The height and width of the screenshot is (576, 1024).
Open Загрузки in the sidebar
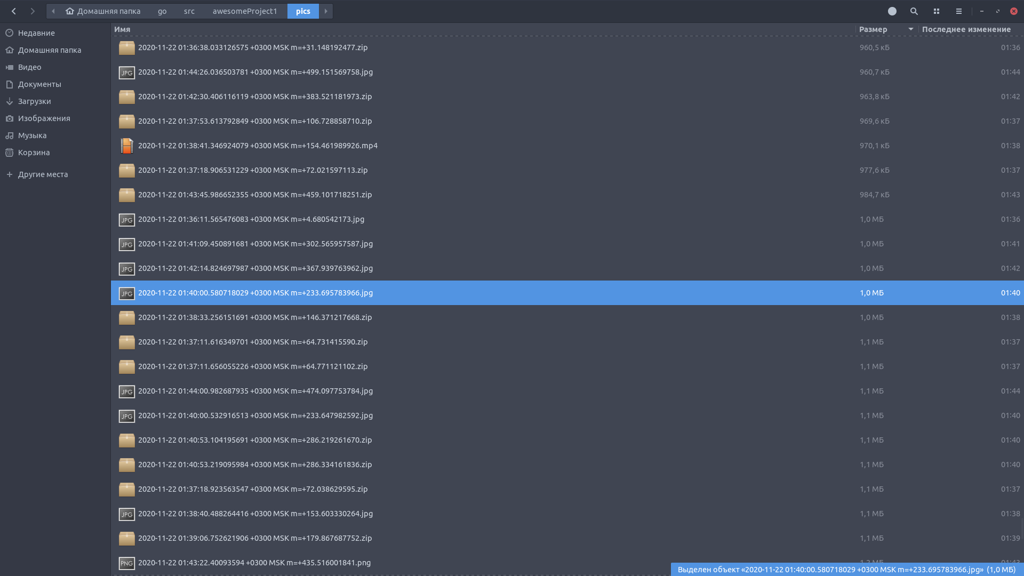(34, 101)
